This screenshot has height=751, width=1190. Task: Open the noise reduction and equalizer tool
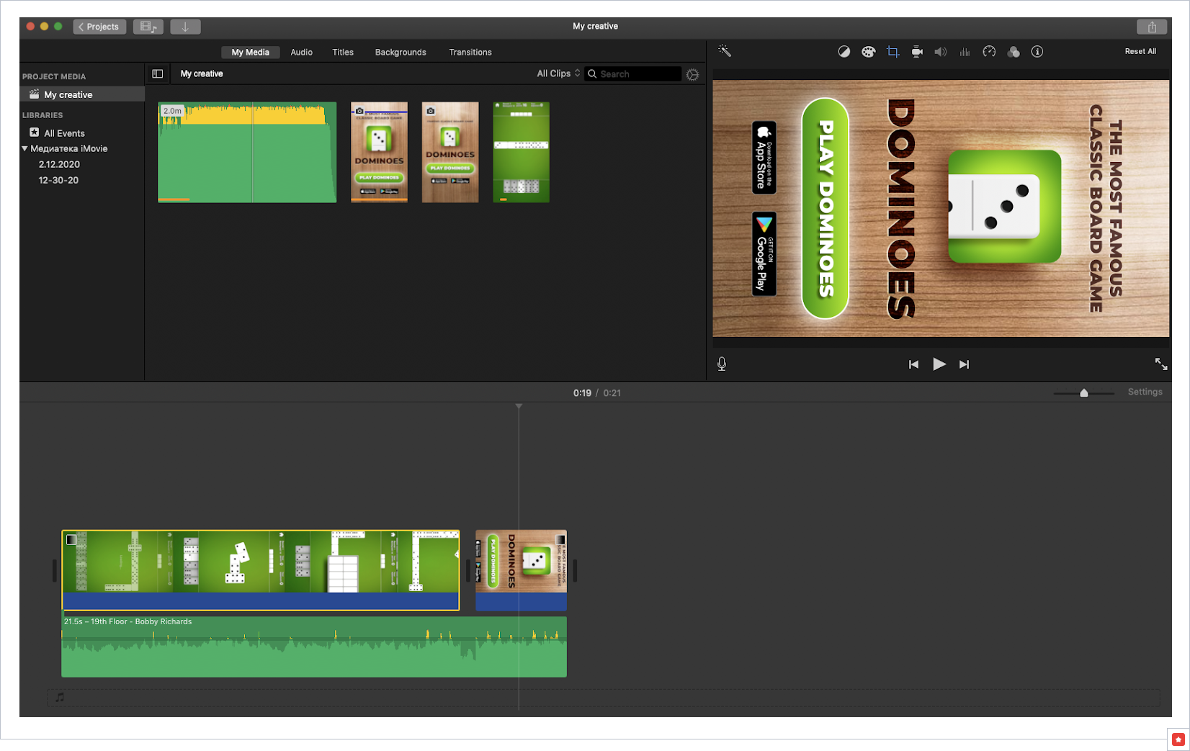tap(965, 52)
